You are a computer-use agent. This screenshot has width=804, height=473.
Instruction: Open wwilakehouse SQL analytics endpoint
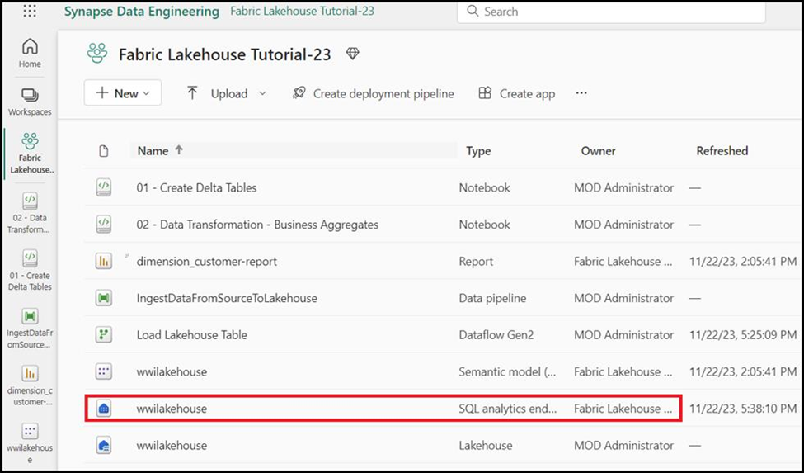click(172, 409)
